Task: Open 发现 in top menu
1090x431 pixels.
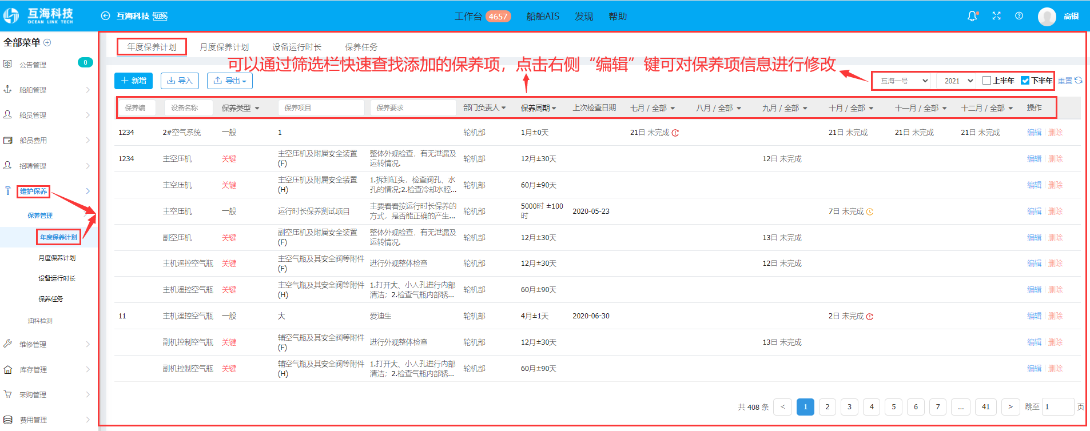Action: tap(583, 16)
